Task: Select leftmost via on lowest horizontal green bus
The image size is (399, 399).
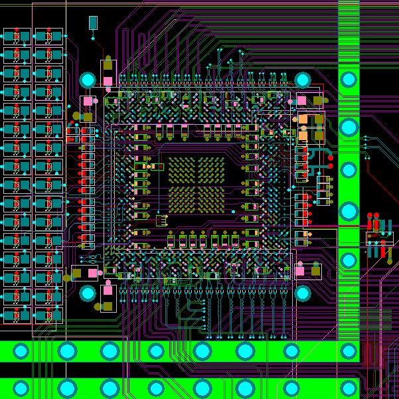Action: point(21,388)
